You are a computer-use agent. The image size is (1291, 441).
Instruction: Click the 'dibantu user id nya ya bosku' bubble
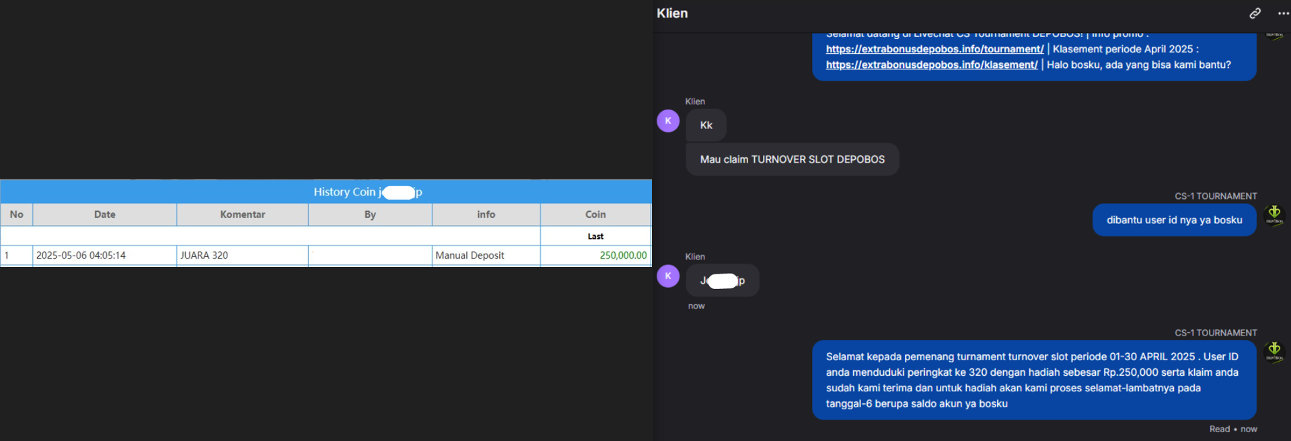[x=1174, y=220]
